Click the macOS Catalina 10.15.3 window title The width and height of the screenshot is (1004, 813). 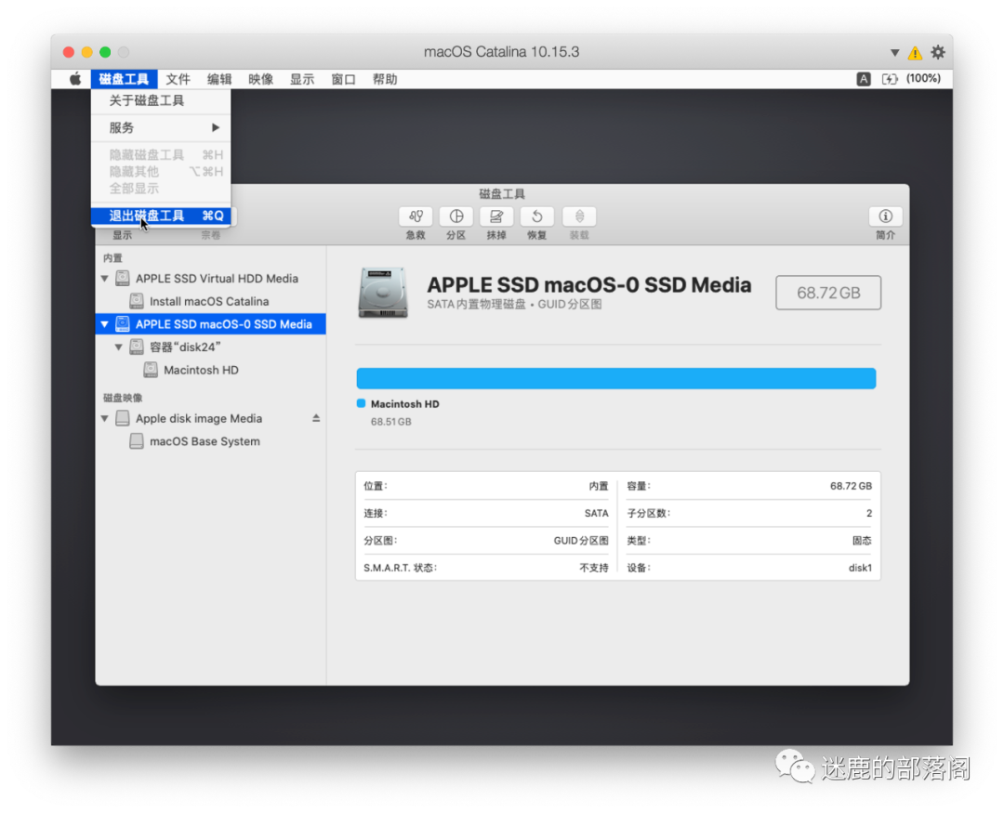501,52
